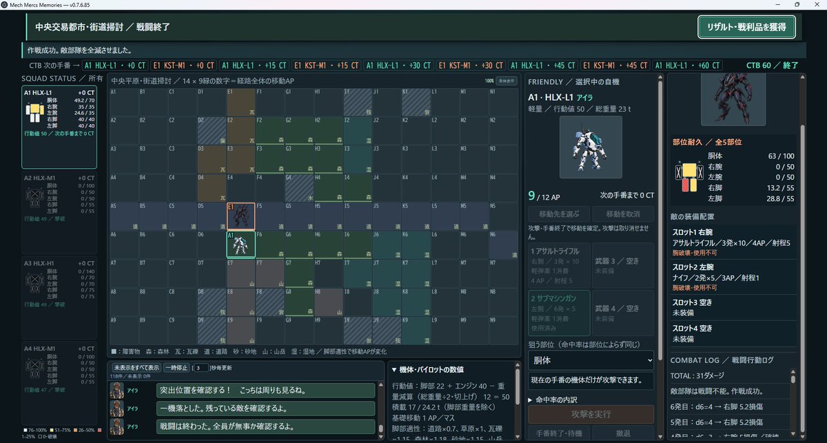Click the CTB 60 / 終了 indicator
This screenshot has width=827, height=443.
point(772,65)
